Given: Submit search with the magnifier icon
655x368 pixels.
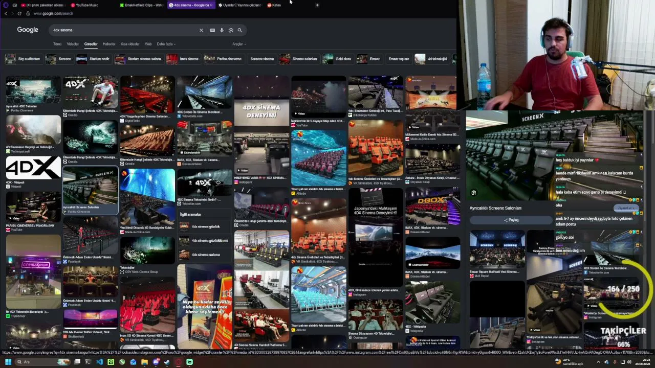Looking at the screenshot, I should (x=239, y=30).
